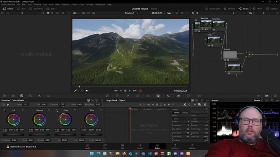This screenshot has width=280, height=157.
Task: Open the Timeline 1 dropdown
Action: click(131, 13)
